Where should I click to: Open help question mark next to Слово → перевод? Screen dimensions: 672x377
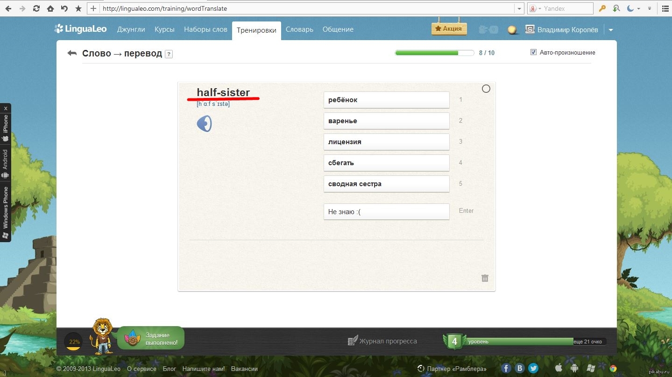(169, 54)
